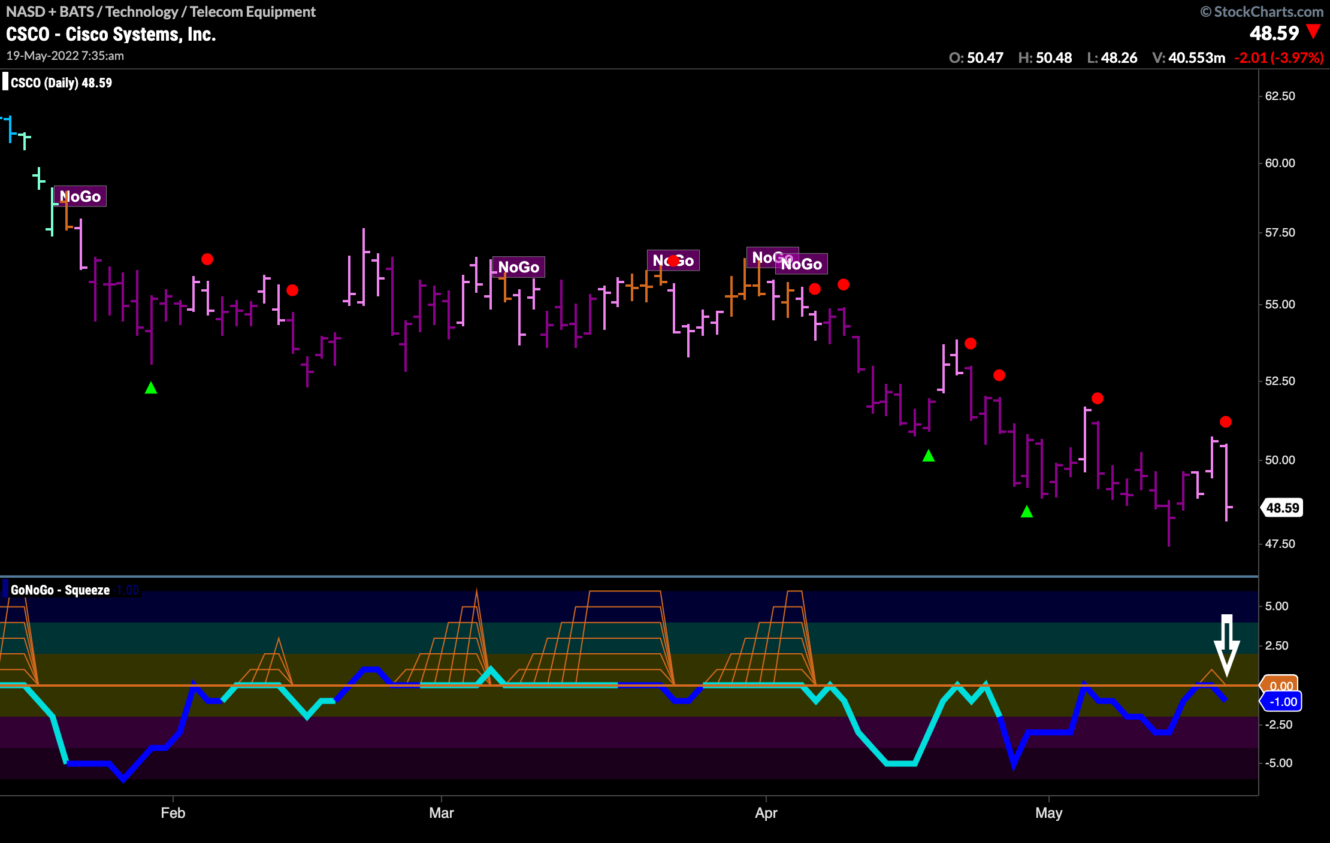Click the green triangle marker in mid-April
Screen dimensions: 1330x843
click(929, 456)
